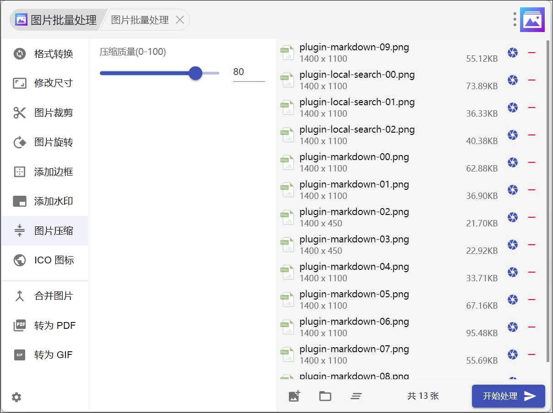Remove plugin-markdown-05.png from the list
The width and height of the screenshot is (553, 413).
point(531,300)
